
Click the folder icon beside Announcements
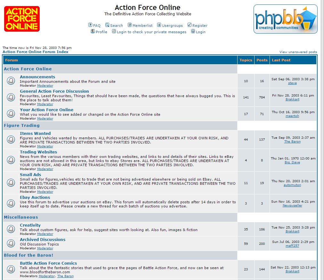coord(11,81)
